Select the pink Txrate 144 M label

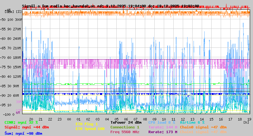click(163, 127)
